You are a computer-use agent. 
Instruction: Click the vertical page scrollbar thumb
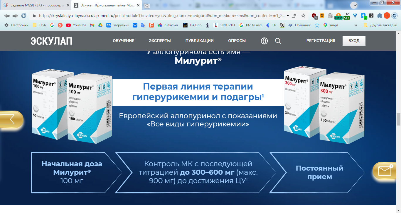tap(398, 119)
